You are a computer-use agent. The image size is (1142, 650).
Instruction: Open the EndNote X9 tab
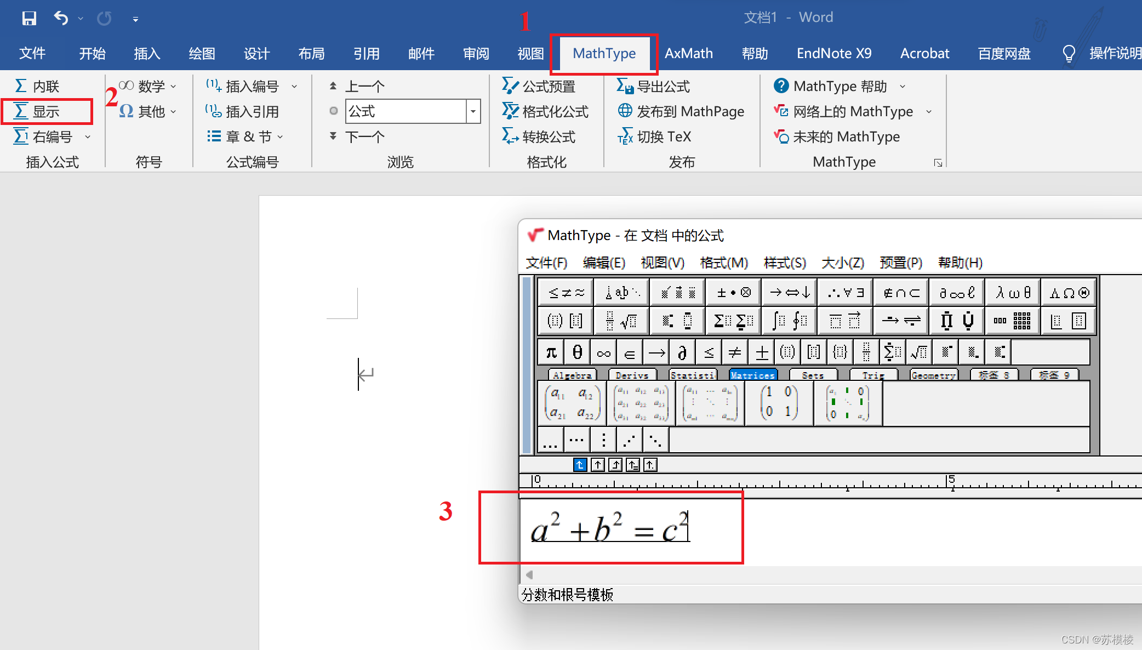point(834,53)
